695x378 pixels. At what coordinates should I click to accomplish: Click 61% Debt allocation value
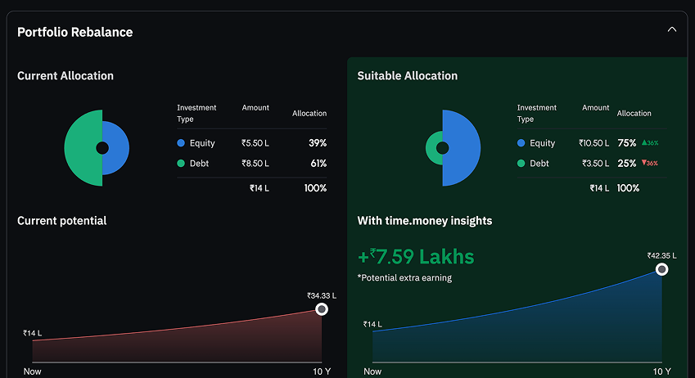(x=318, y=163)
